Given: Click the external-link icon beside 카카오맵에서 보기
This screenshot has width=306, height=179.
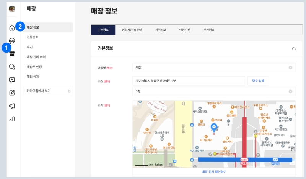Looking at the screenshot, I should pyautogui.click(x=69, y=91).
